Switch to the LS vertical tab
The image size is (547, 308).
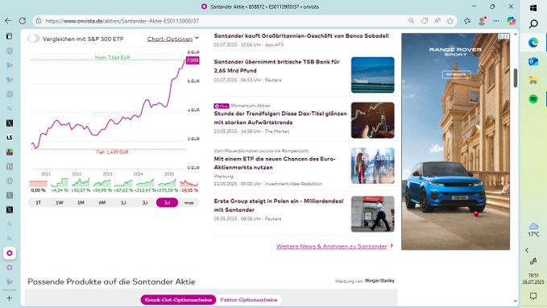point(10,137)
